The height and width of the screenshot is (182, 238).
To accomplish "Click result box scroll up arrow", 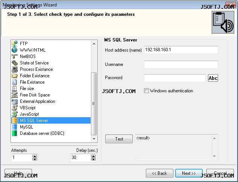I will click(214, 138).
